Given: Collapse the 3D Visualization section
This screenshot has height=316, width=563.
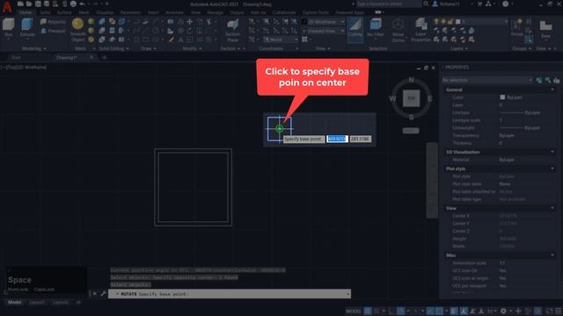Looking at the screenshot, I should click(x=552, y=152).
